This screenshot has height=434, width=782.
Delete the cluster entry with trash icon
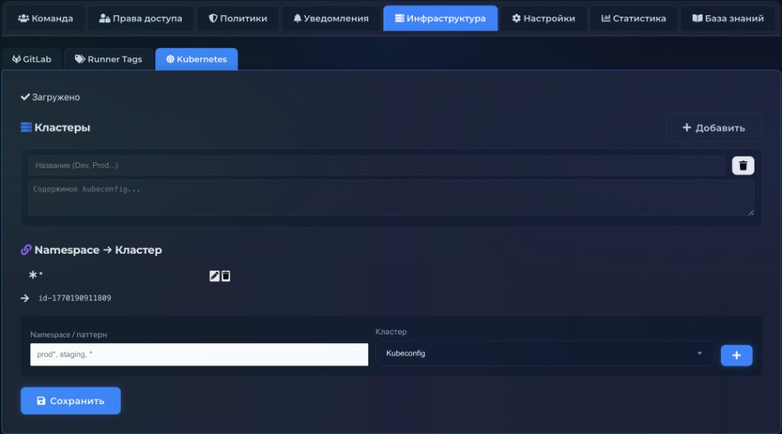pos(743,166)
